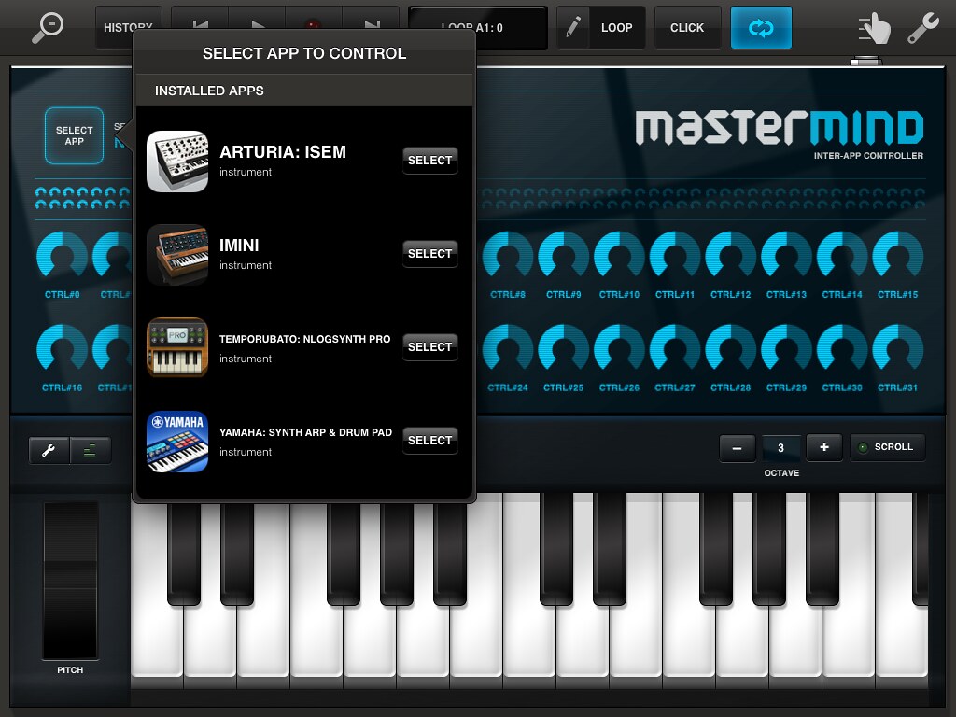Click the CTRL#10 knob
The image size is (956, 717).
tap(620, 256)
